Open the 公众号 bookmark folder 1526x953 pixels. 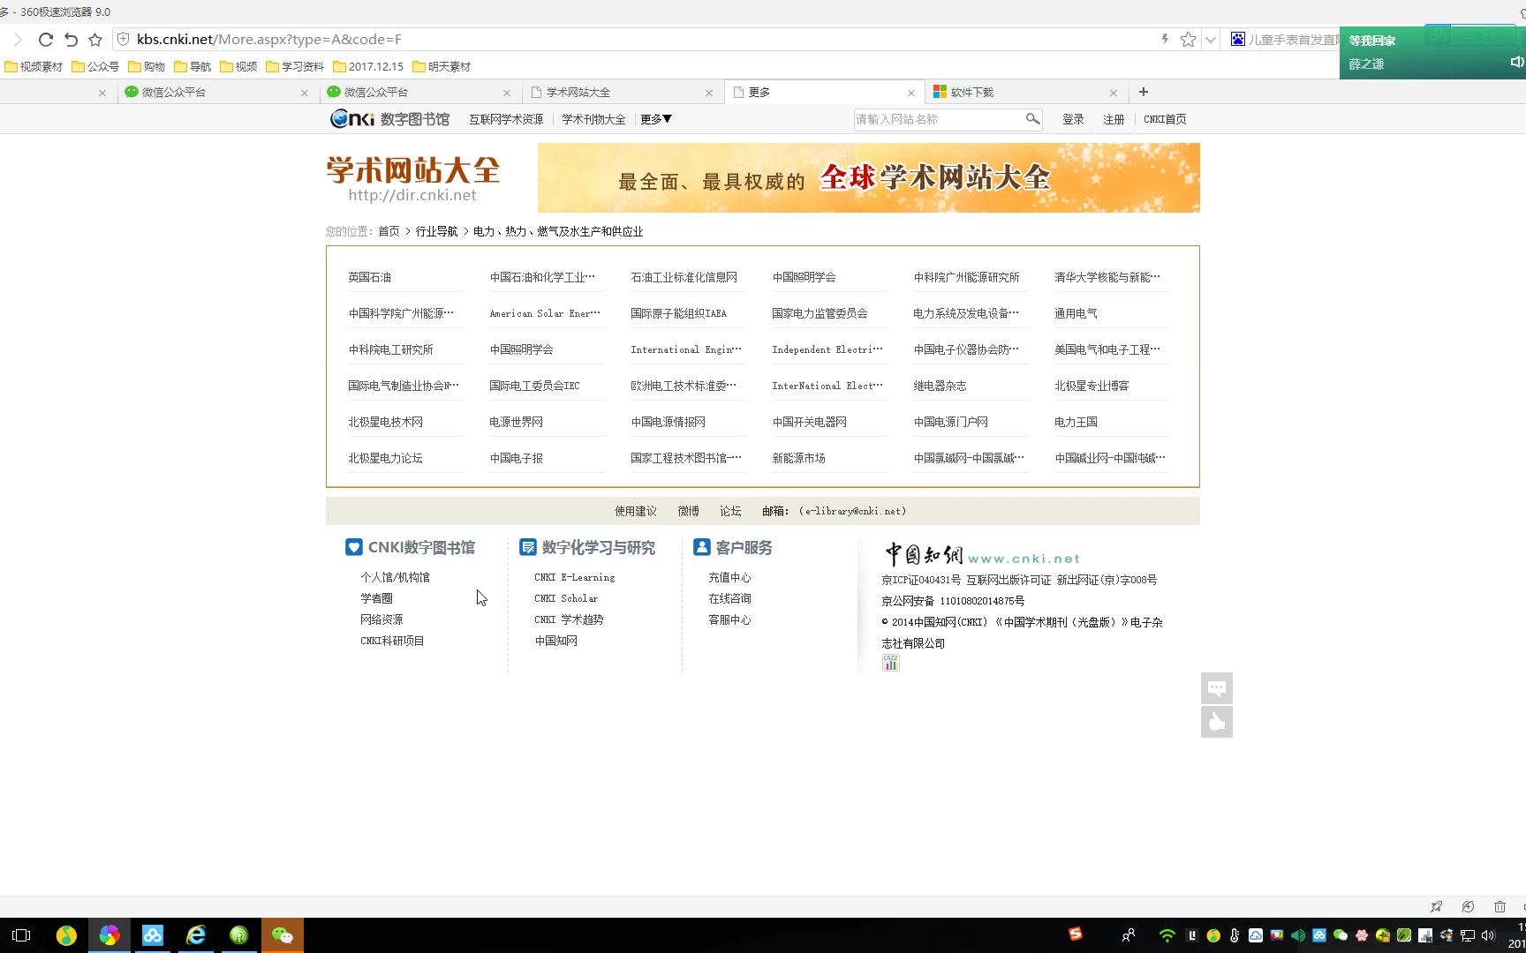coord(95,66)
